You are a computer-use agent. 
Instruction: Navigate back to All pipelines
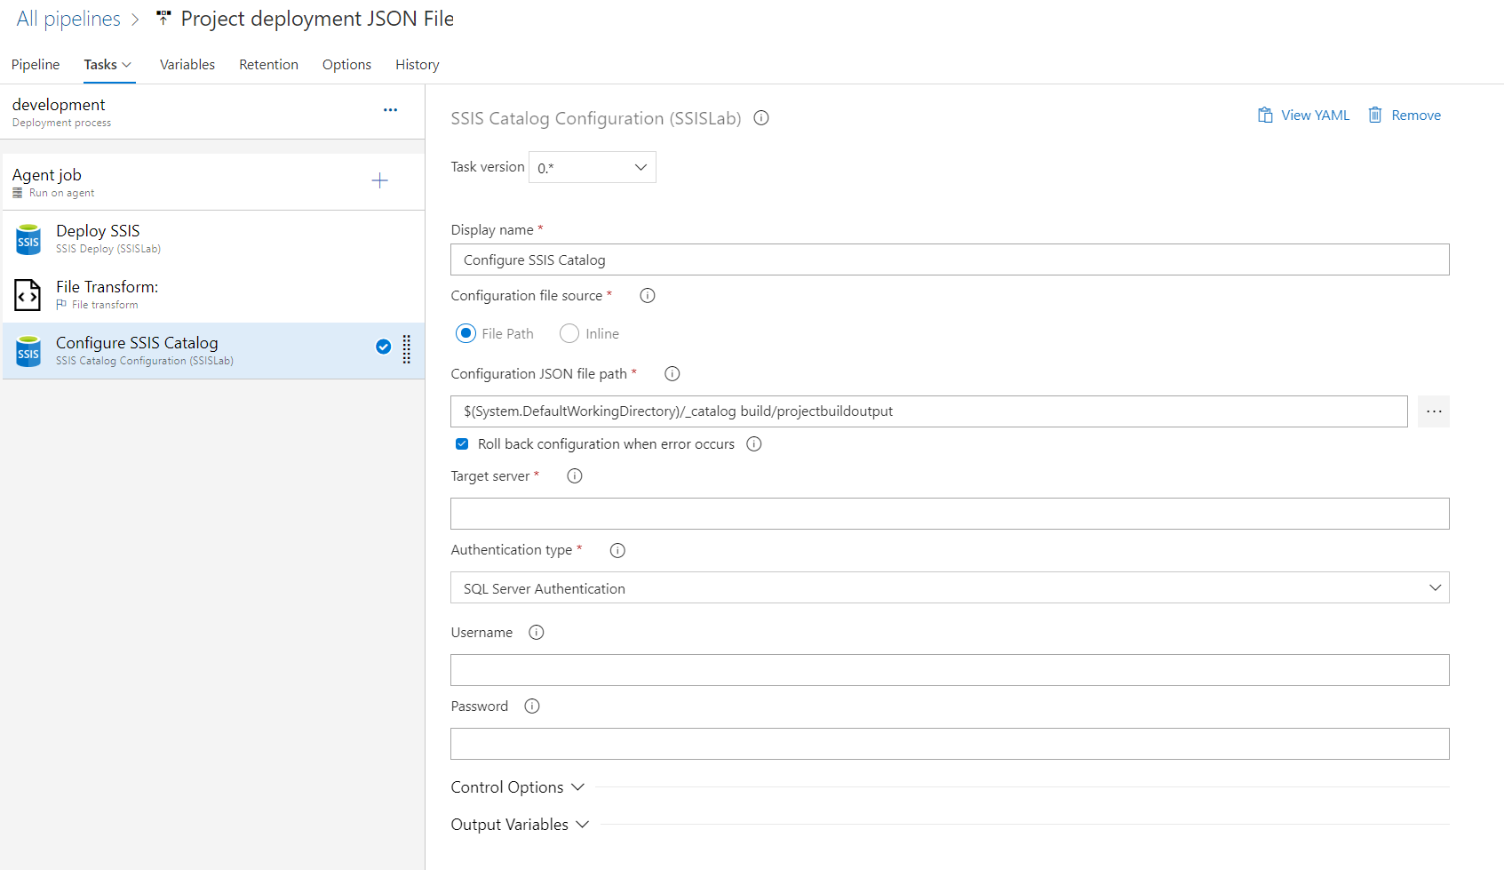click(67, 18)
